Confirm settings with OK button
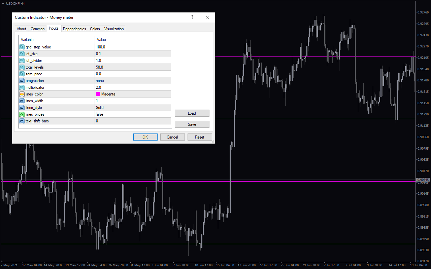Screen dimensions: 431x269 click(145, 137)
